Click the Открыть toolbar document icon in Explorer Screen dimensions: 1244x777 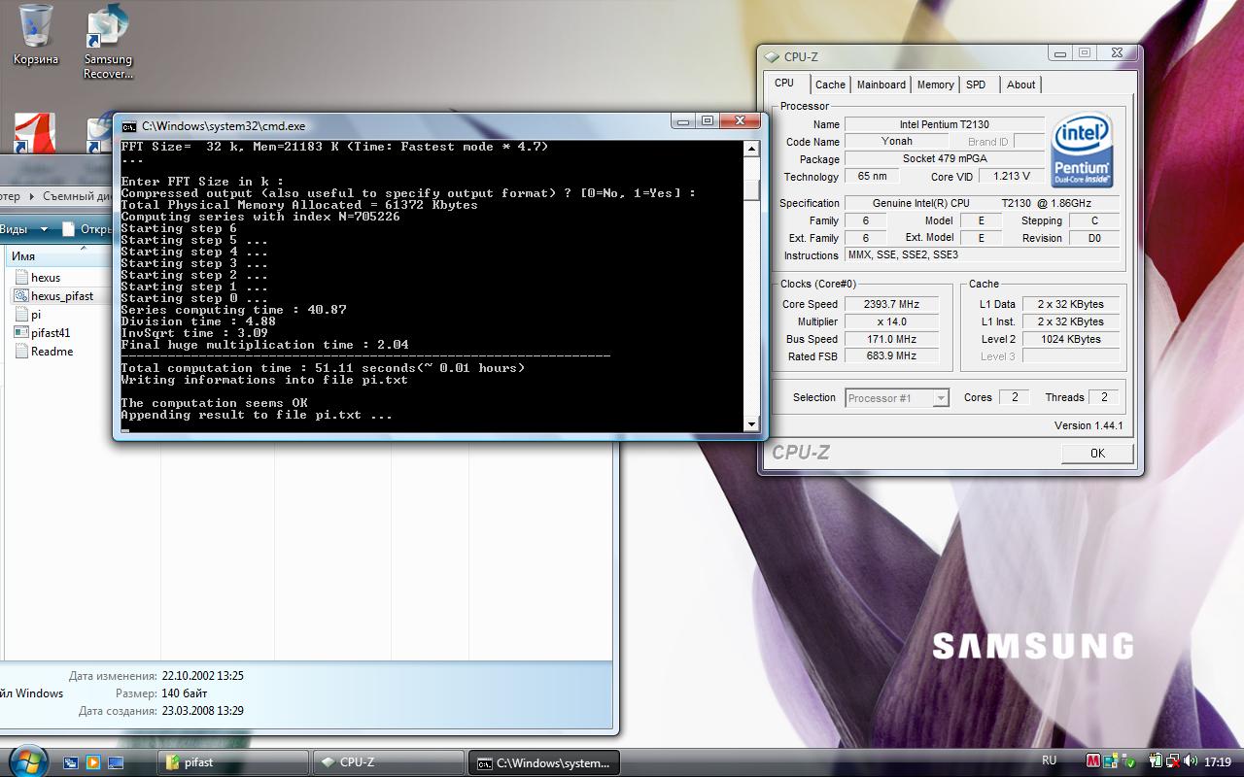[68, 229]
